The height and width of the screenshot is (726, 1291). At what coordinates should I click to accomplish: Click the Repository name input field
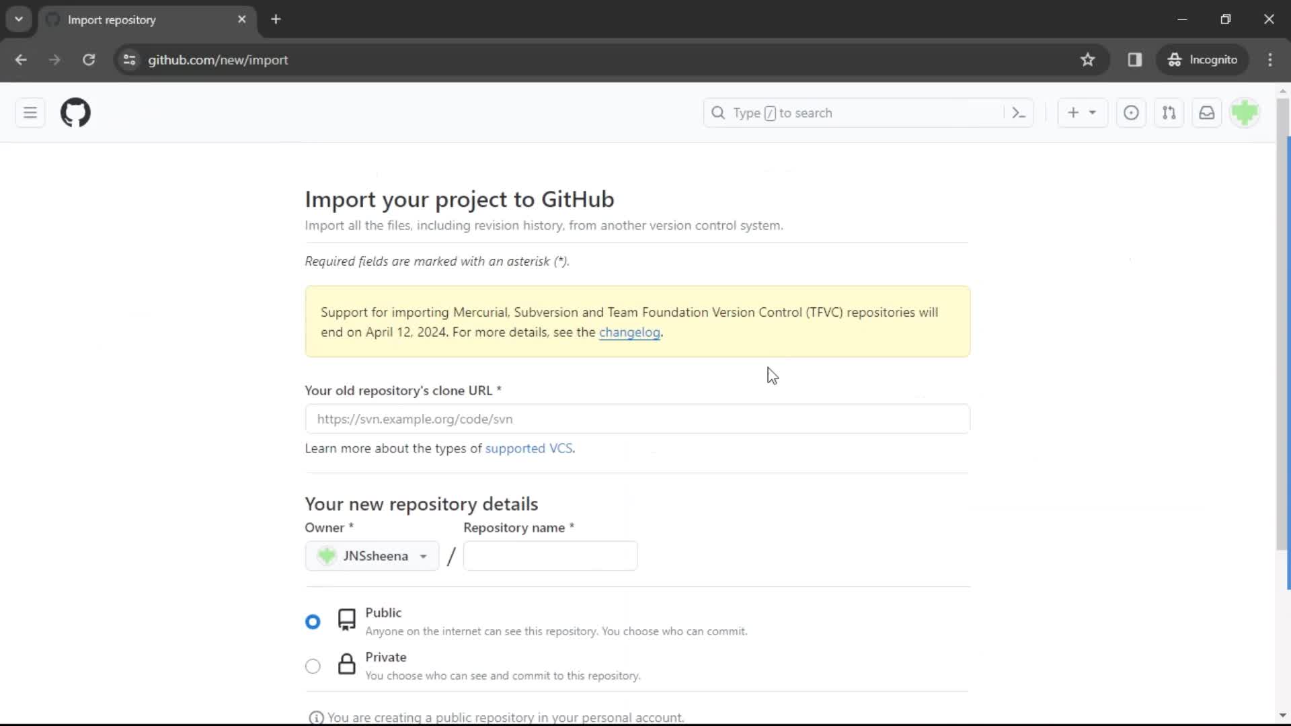[551, 556]
